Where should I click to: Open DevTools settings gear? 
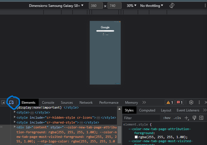(191, 102)
